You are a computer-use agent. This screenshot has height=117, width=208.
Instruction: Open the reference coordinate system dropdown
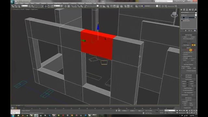57,6
